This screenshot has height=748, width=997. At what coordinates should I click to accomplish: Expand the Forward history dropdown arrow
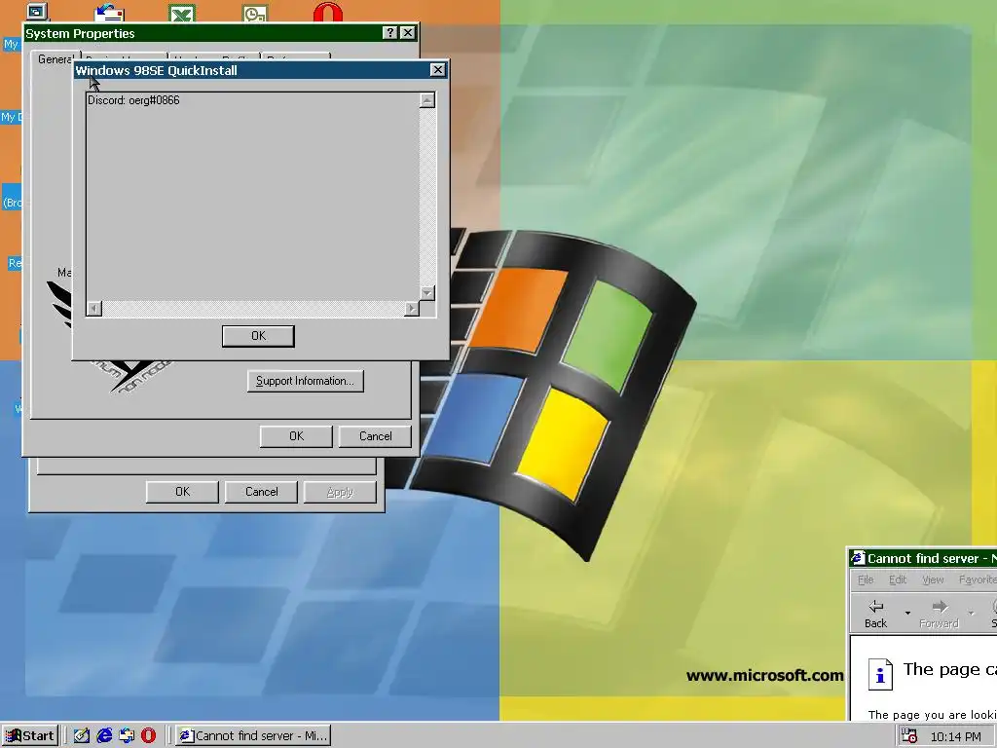pyautogui.click(x=971, y=614)
